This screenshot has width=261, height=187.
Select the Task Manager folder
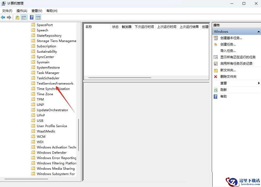tap(48, 73)
